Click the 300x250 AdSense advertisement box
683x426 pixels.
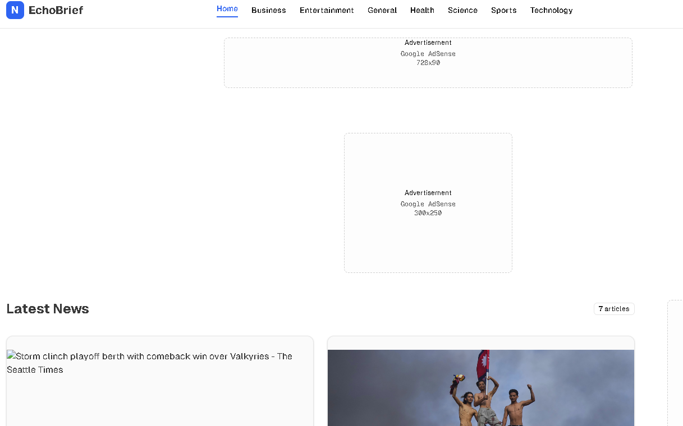[428, 203]
